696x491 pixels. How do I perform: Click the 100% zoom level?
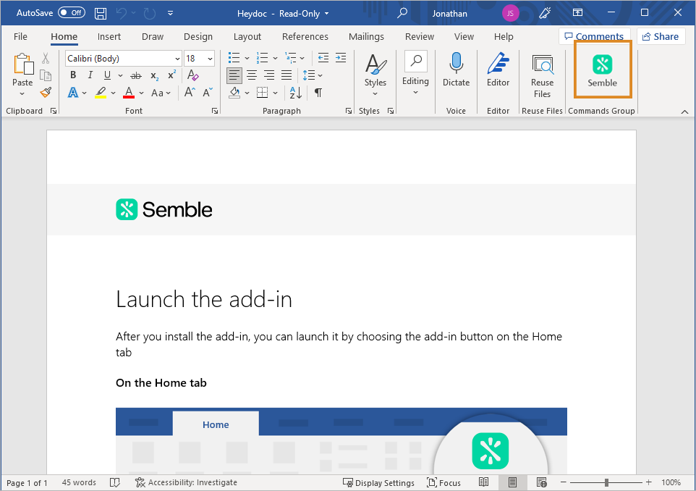point(671,482)
